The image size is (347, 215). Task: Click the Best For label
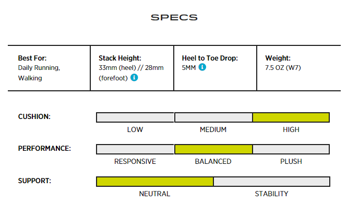33,58
